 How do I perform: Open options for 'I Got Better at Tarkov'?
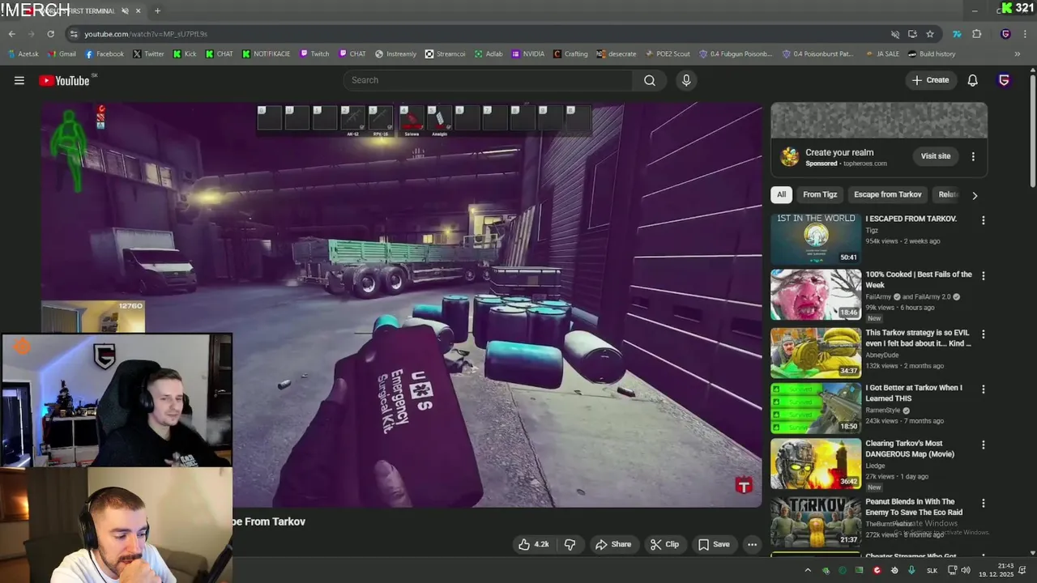pos(984,389)
